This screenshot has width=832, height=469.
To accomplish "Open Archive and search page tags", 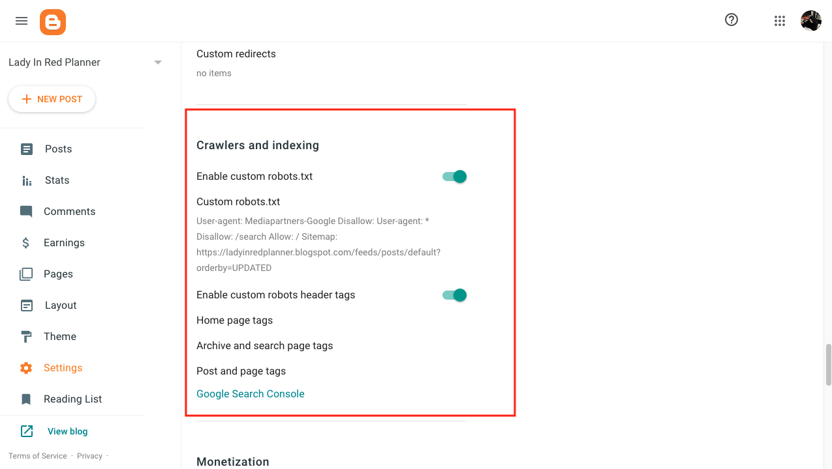I will (264, 346).
